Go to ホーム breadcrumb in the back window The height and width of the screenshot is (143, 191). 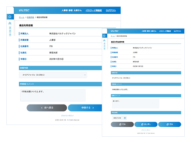tap(22, 17)
